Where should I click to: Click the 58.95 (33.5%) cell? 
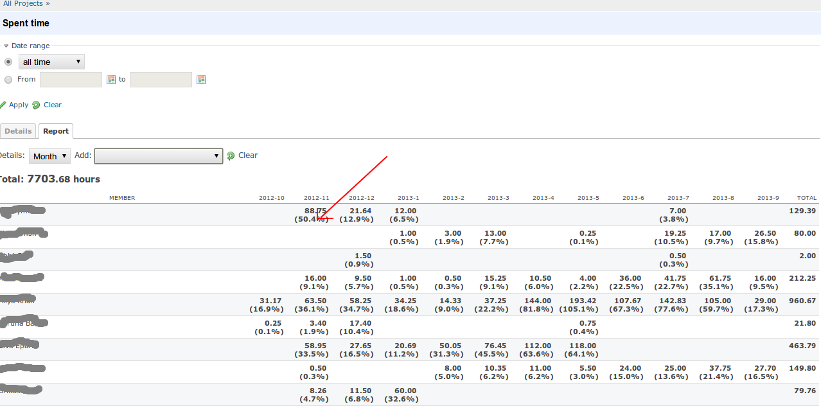312,349
